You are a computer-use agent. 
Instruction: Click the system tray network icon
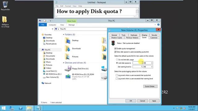click(x=181, y=108)
